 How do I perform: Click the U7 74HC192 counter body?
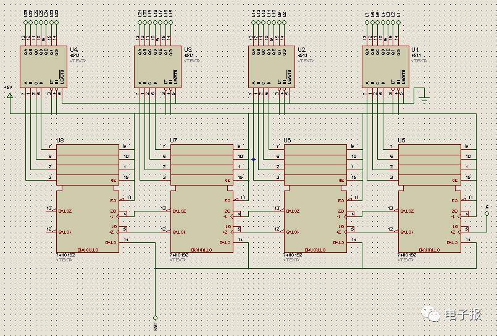(201, 221)
